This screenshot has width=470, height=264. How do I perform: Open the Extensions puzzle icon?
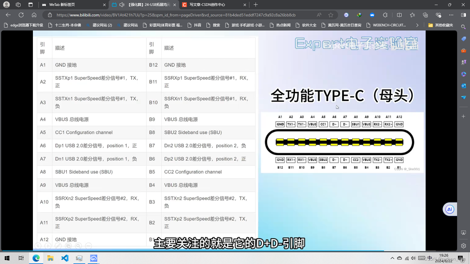(385, 15)
